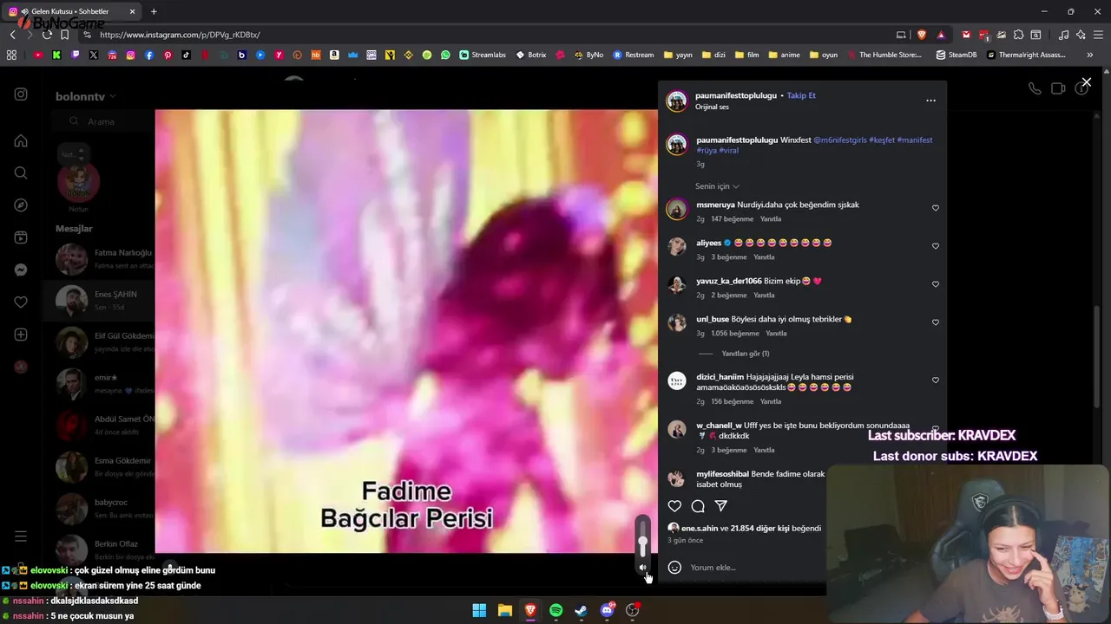Open the comment bubble icon under the post
The height and width of the screenshot is (624, 1111).
(698, 506)
